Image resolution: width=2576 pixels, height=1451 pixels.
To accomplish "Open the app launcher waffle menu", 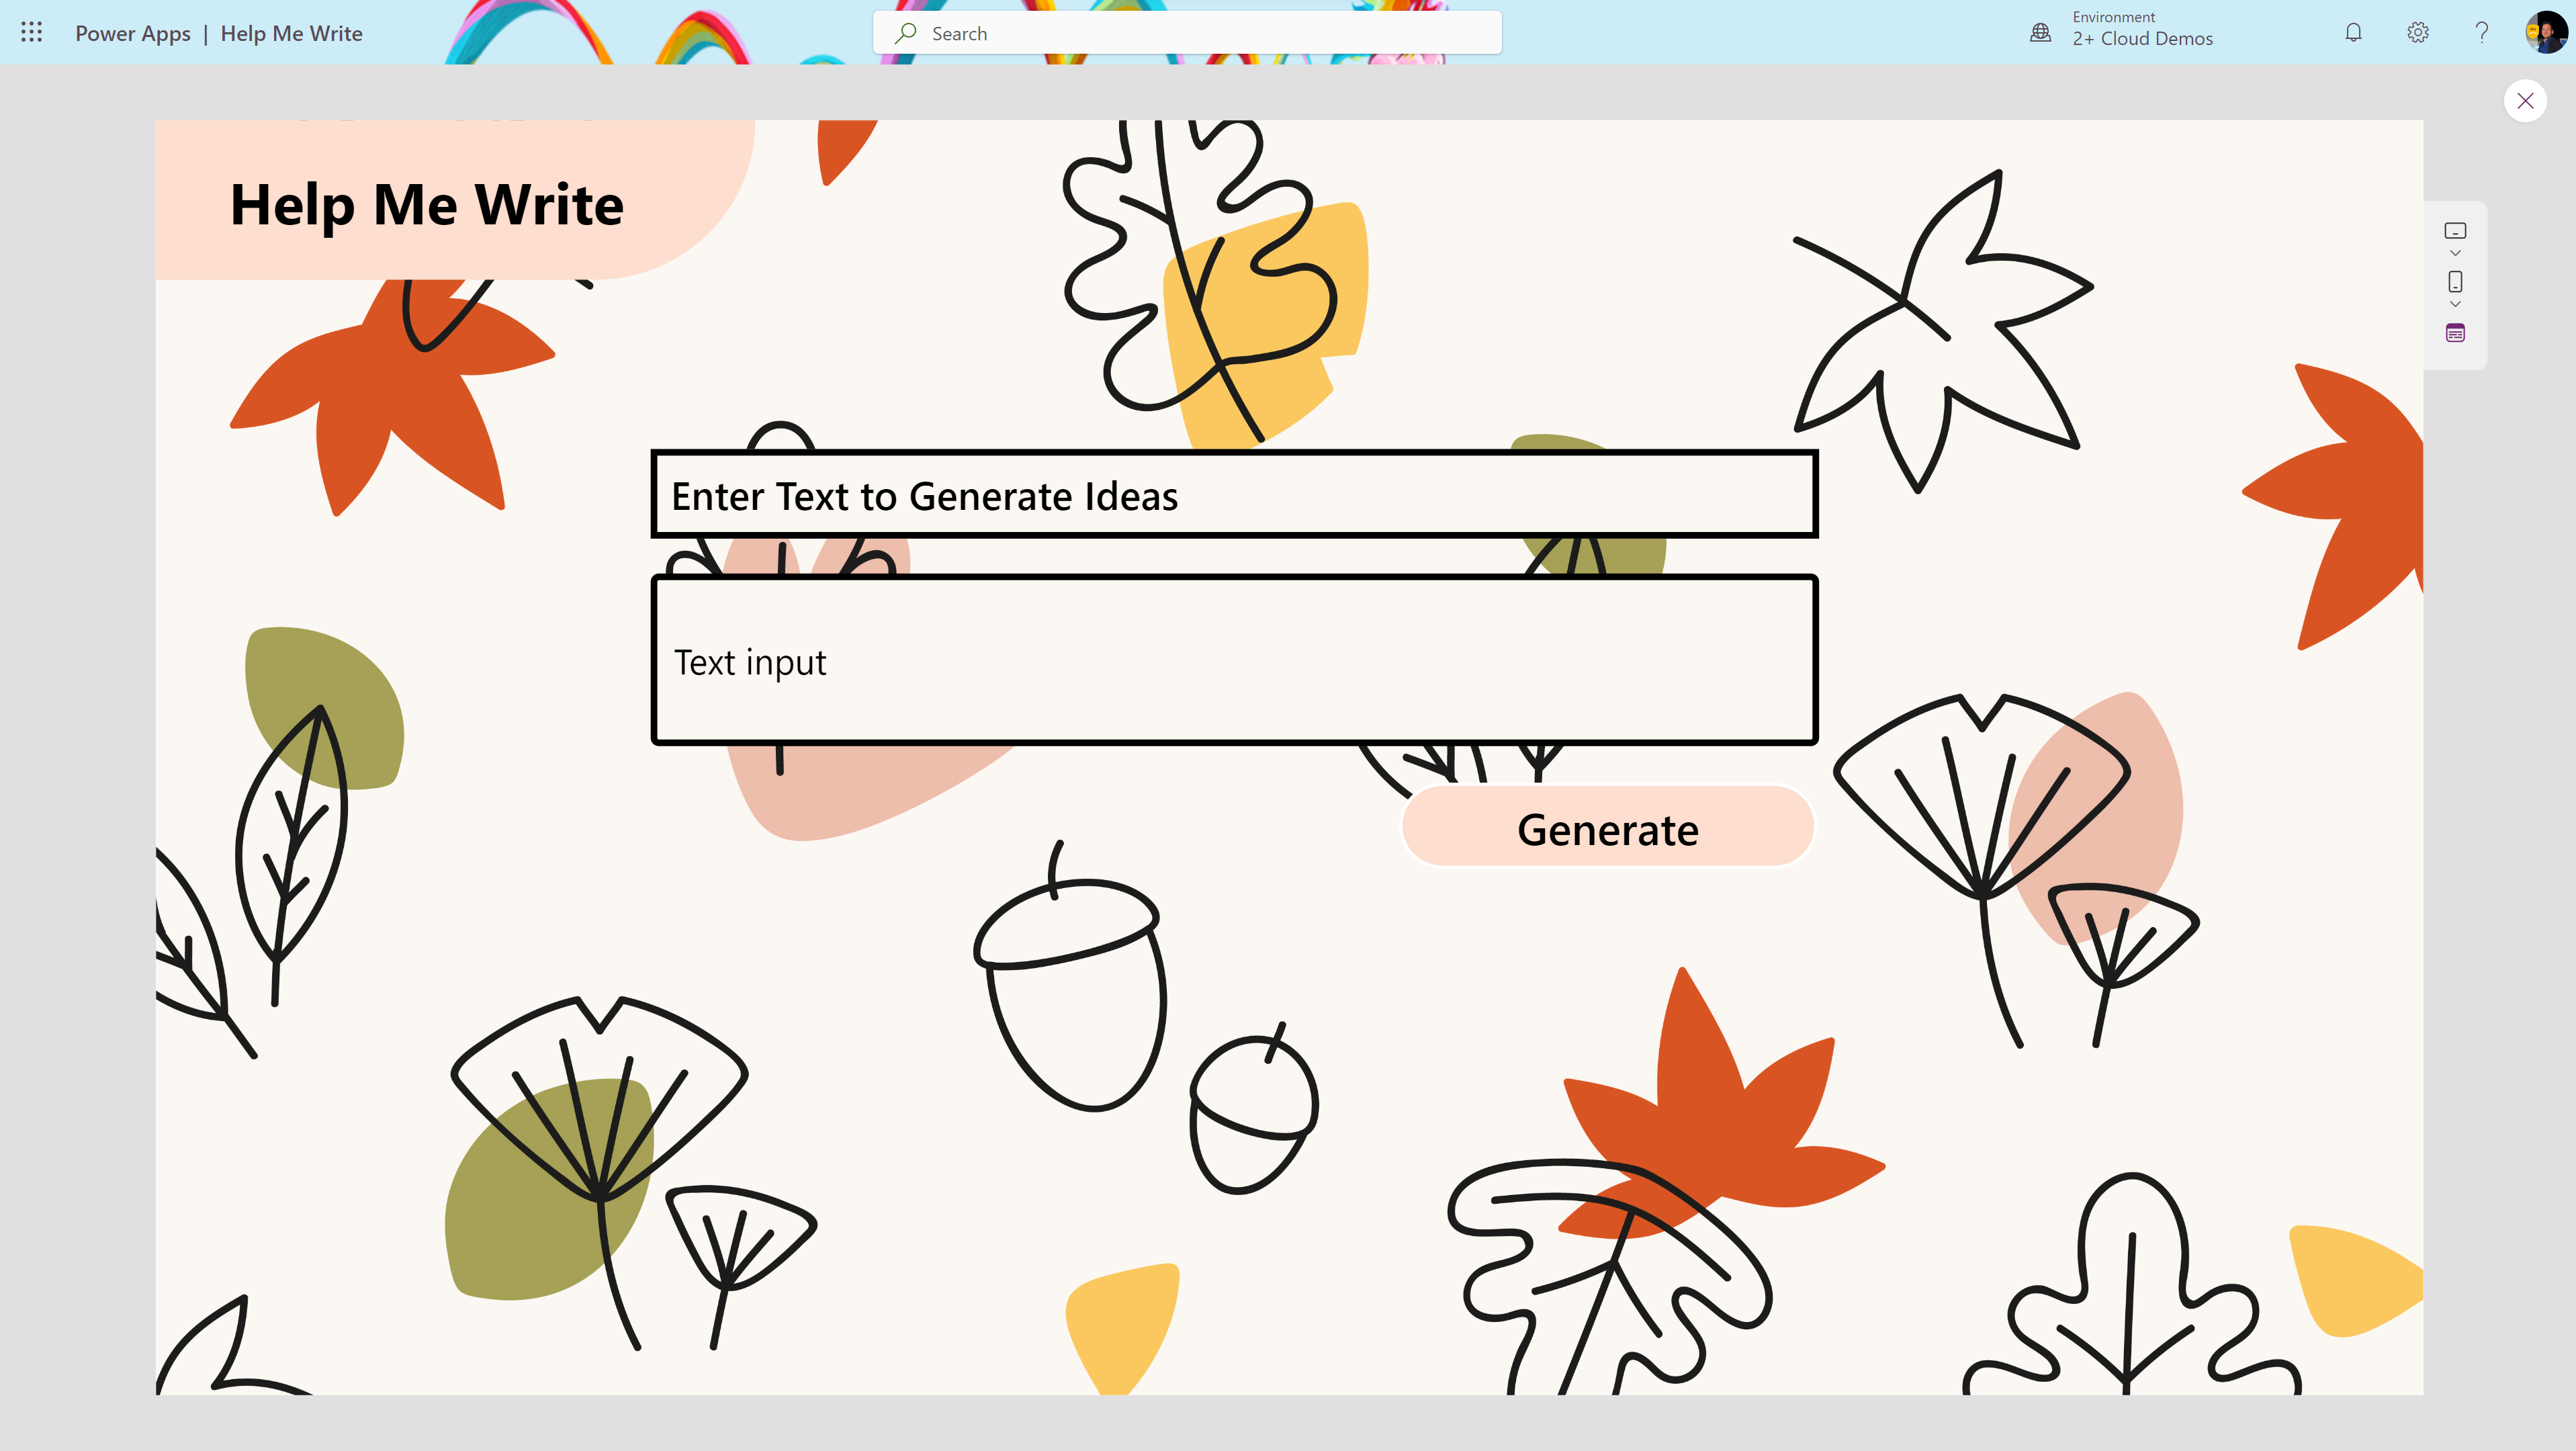I will pyautogui.click(x=31, y=32).
